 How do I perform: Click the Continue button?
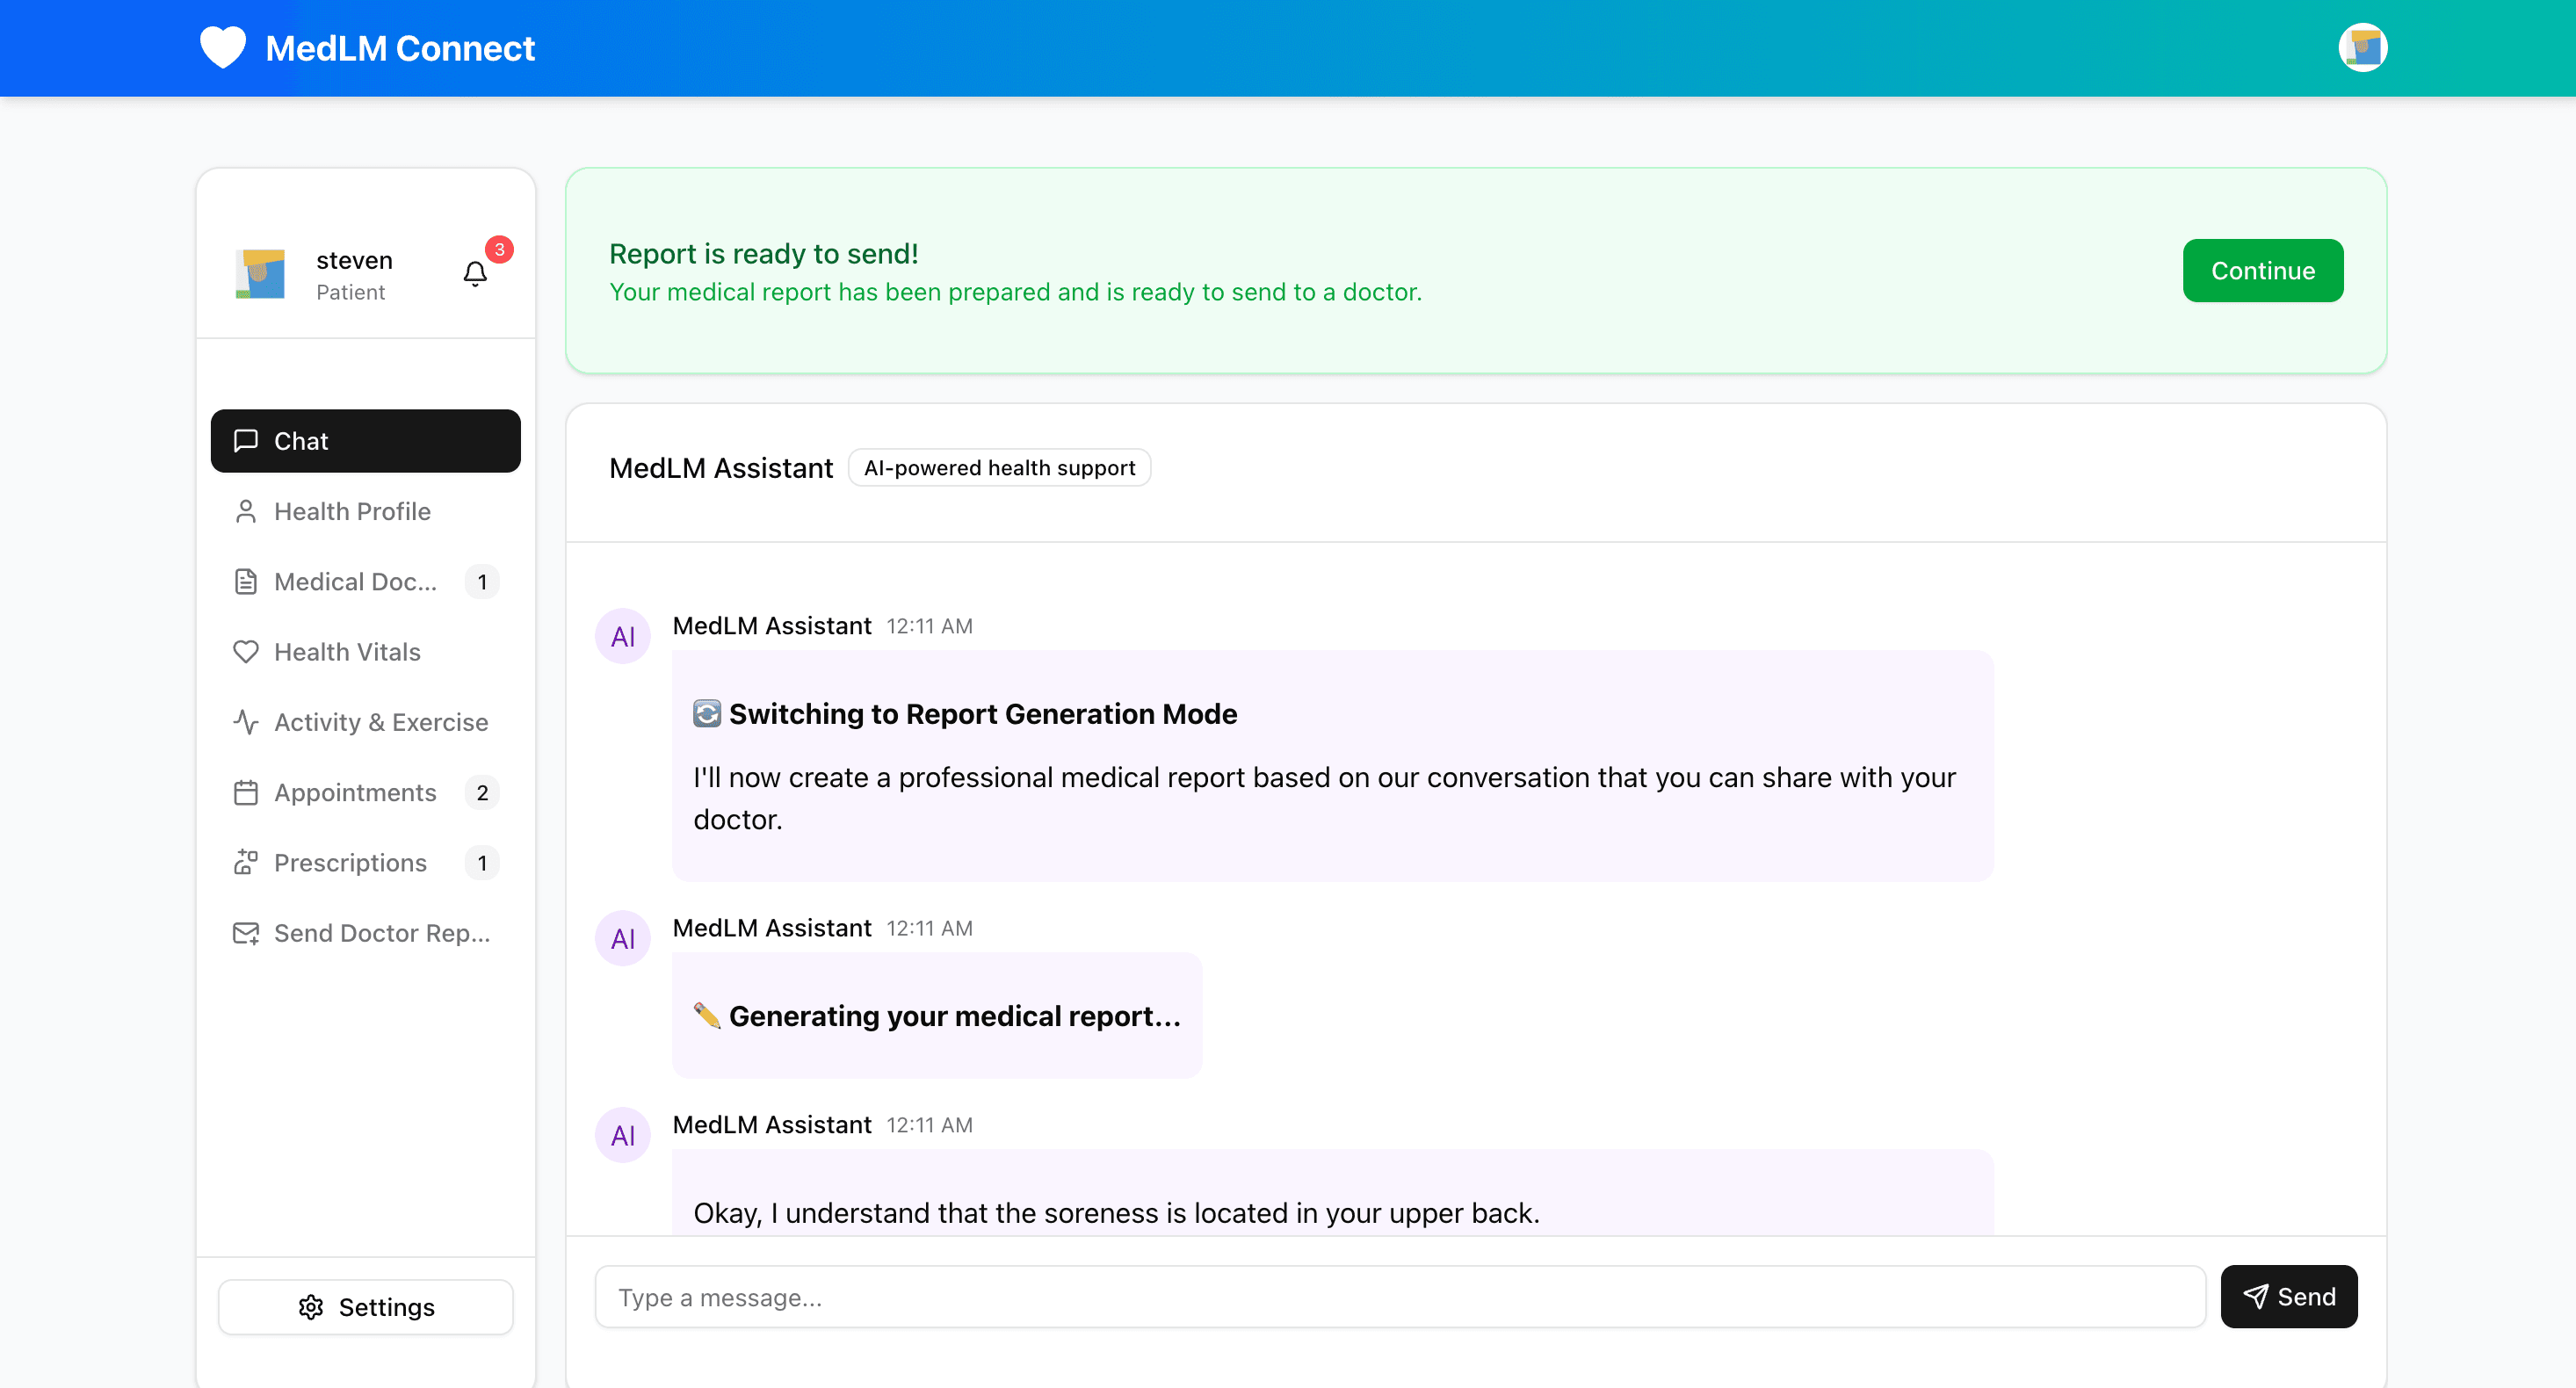pos(2263,270)
